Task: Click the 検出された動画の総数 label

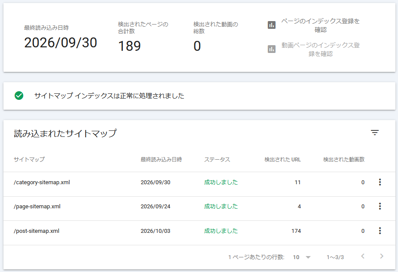Action: (215, 28)
